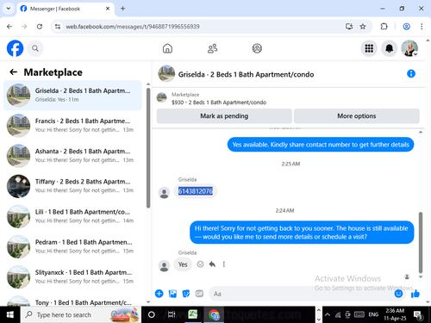
Task: Open Task View in taskbar
Action: (172, 314)
